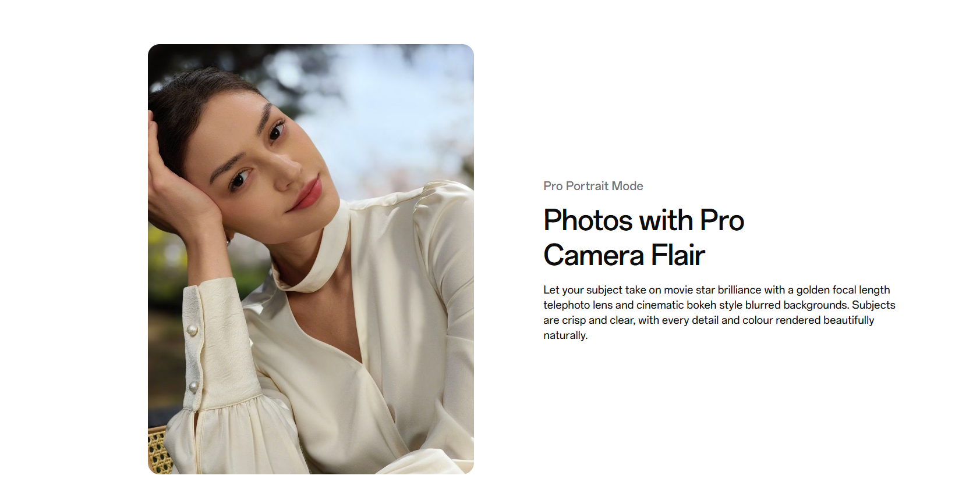Click the final word "naturally." in the description
The image size is (980, 497).
point(565,335)
